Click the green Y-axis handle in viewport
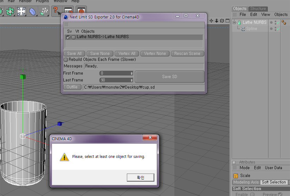The width and height of the screenshot is (290, 196). [23, 76]
